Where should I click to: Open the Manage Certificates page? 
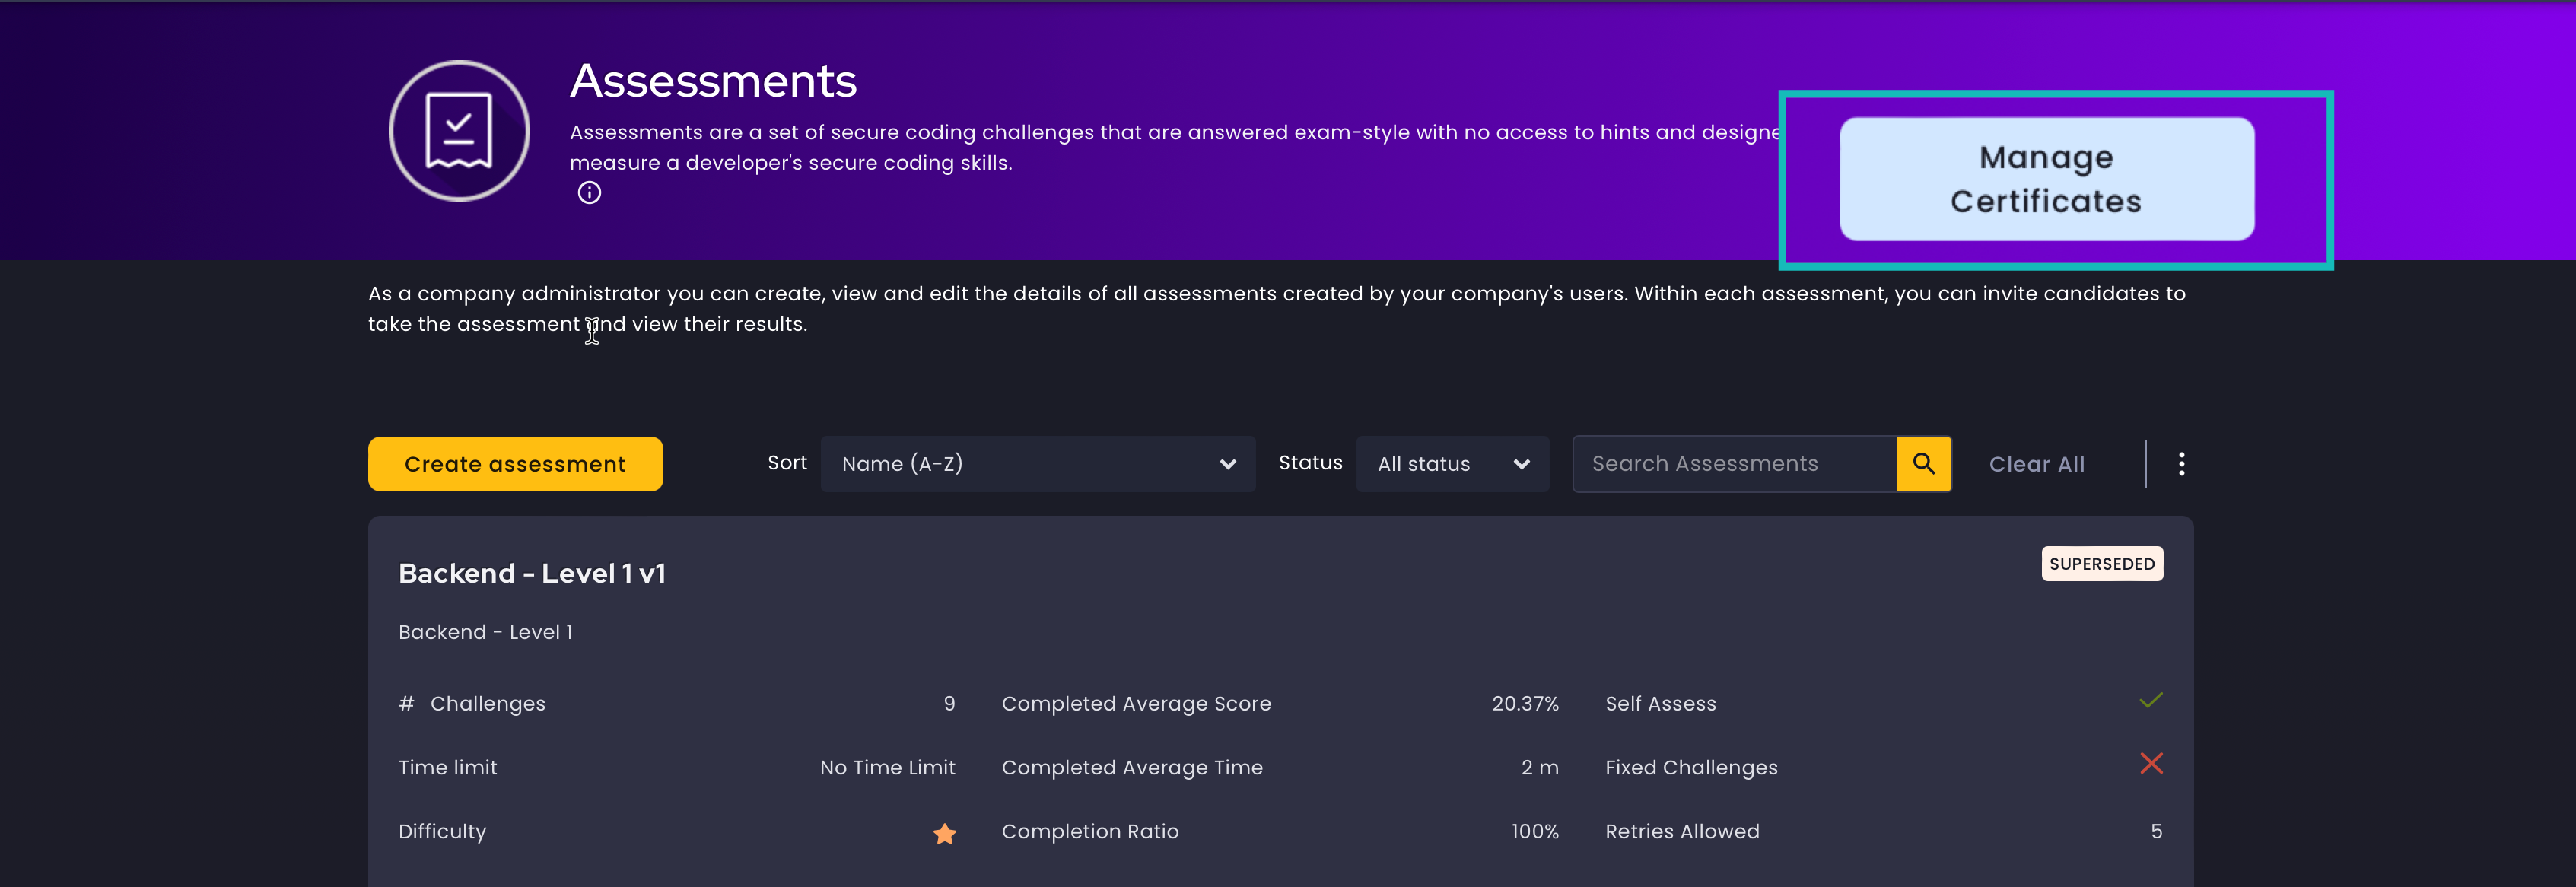(2046, 178)
